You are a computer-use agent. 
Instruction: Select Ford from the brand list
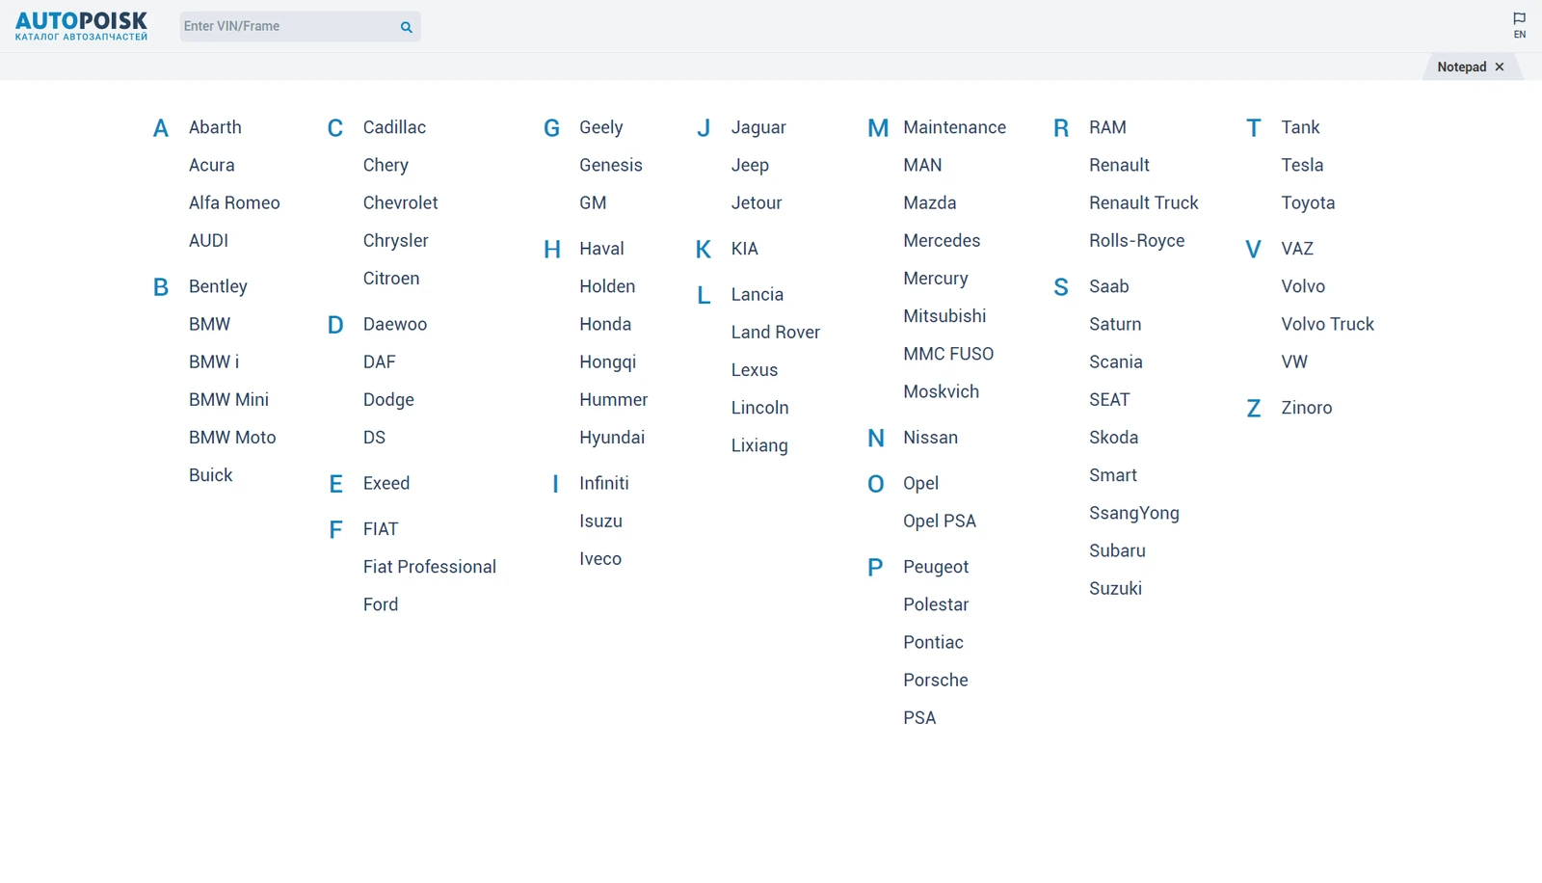[381, 604]
